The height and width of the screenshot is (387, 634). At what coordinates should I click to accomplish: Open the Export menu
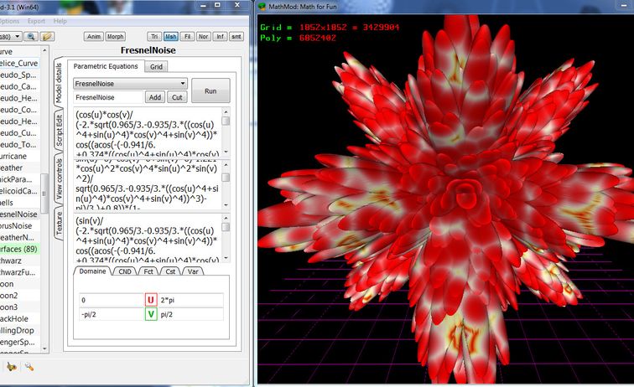pos(36,20)
